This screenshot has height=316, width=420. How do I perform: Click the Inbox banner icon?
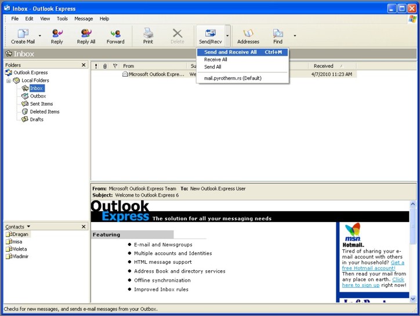[9, 53]
